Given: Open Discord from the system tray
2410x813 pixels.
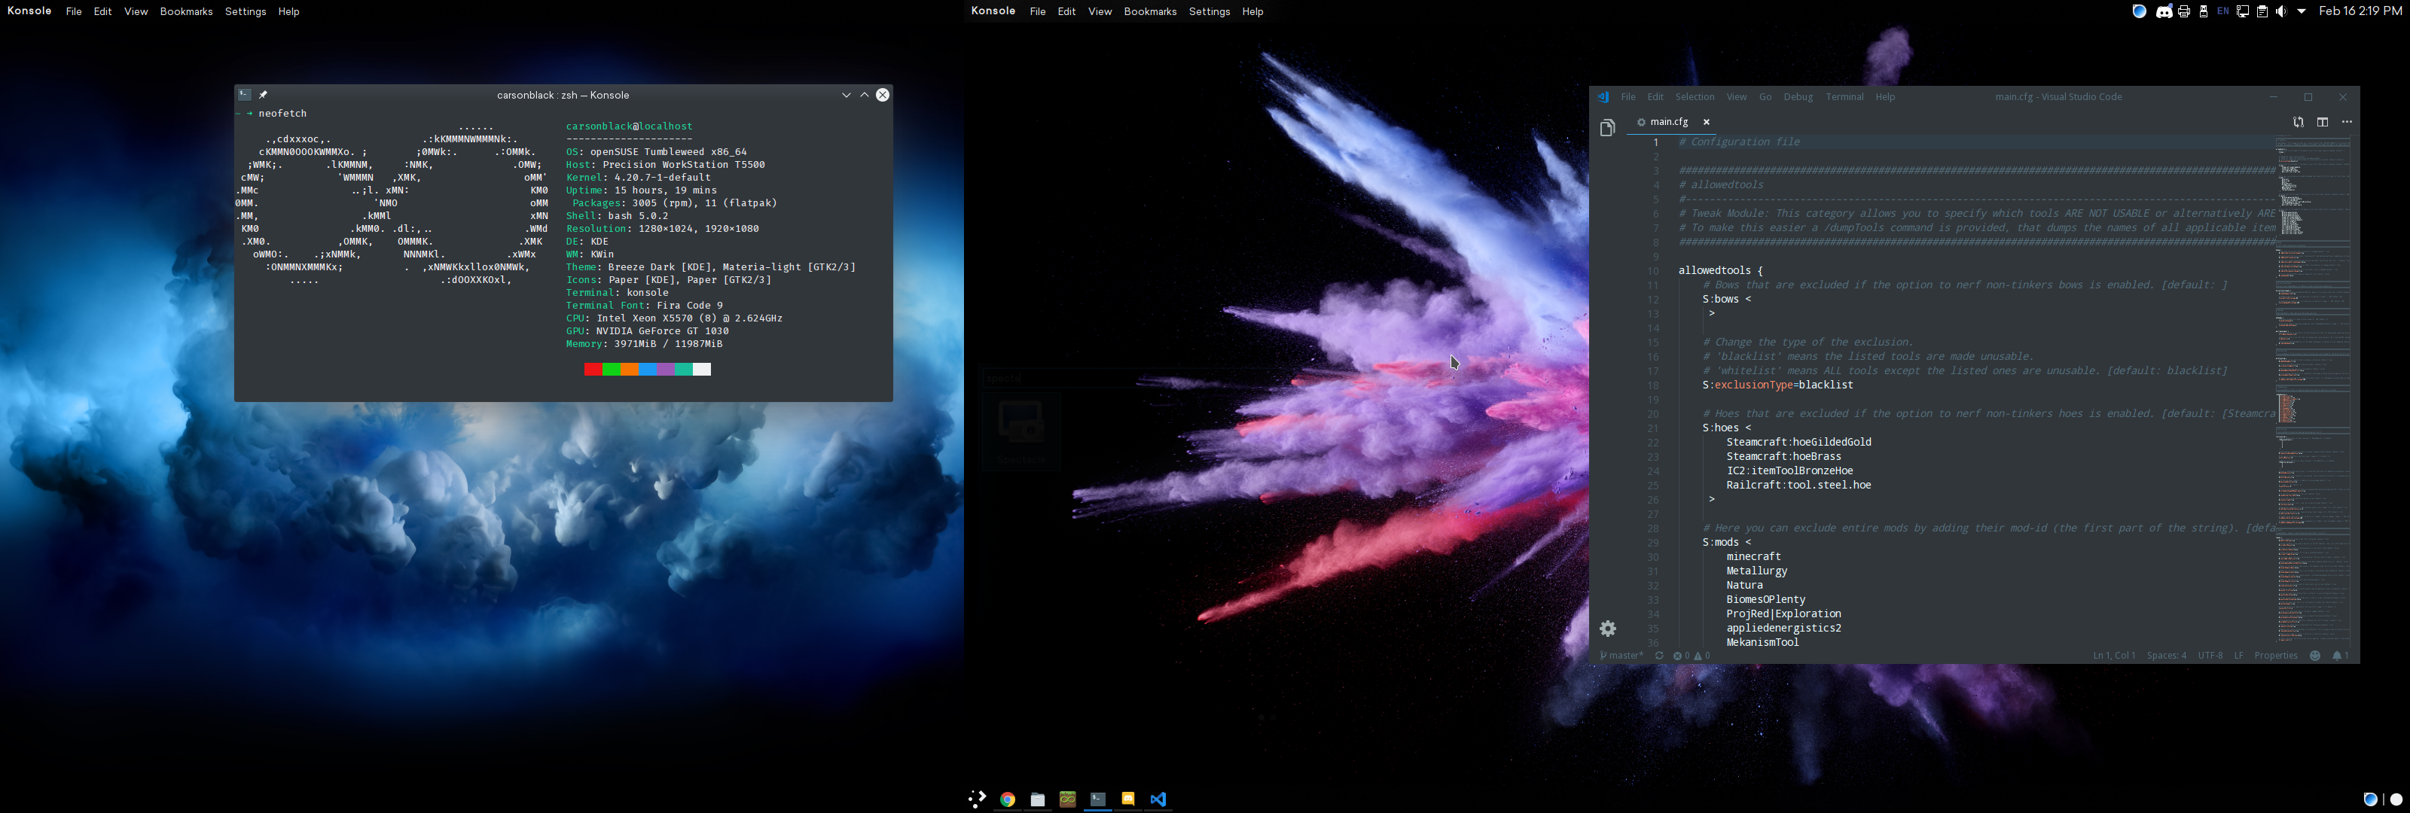Looking at the screenshot, I should [2164, 12].
